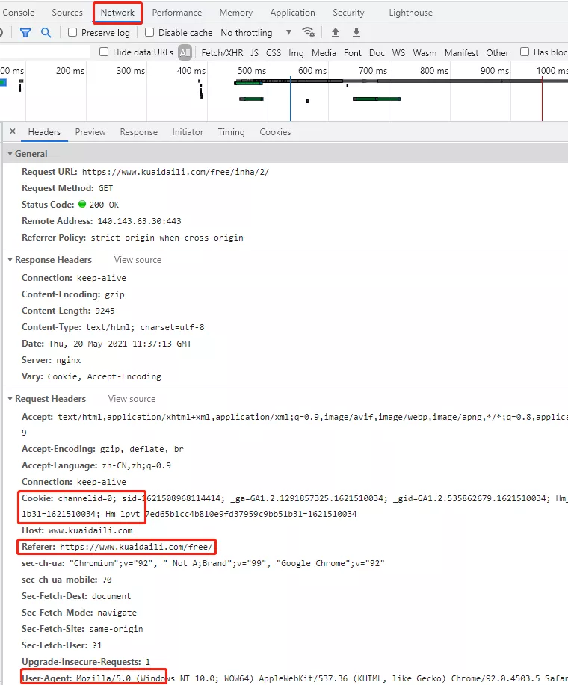Filter requests by CSS
The image size is (568, 685).
[x=274, y=53]
